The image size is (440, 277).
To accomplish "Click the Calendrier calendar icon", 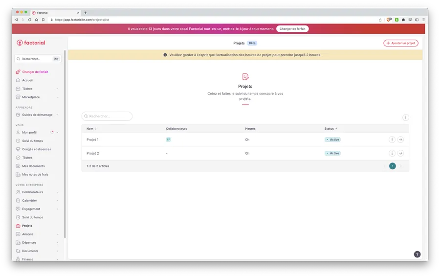I will click(x=18, y=201).
